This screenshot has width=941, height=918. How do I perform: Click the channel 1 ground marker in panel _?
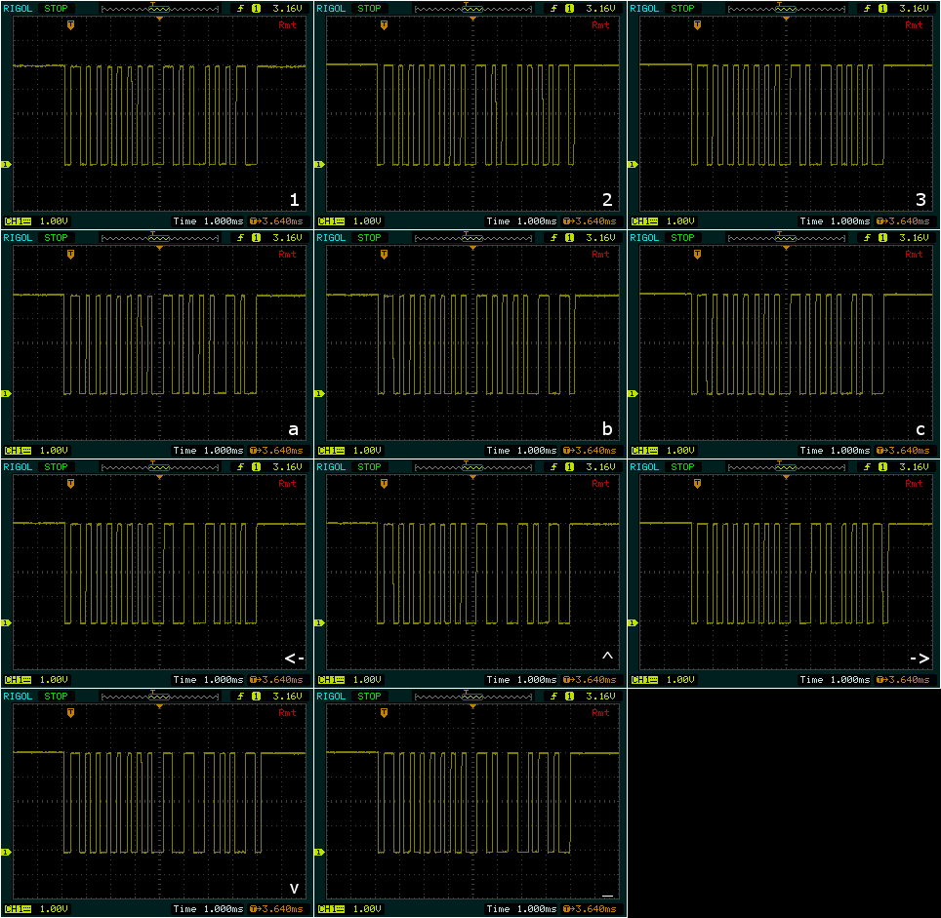coord(319,852)
